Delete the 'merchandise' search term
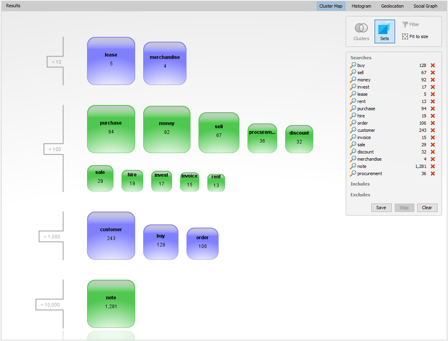Screen dimensions: 448x341 coord(433,159)
